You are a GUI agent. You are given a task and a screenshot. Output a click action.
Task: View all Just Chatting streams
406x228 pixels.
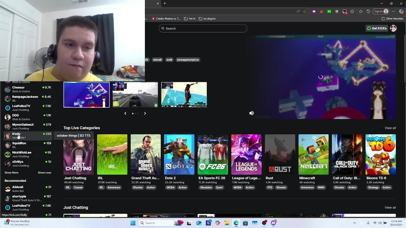tap(390, 207)
